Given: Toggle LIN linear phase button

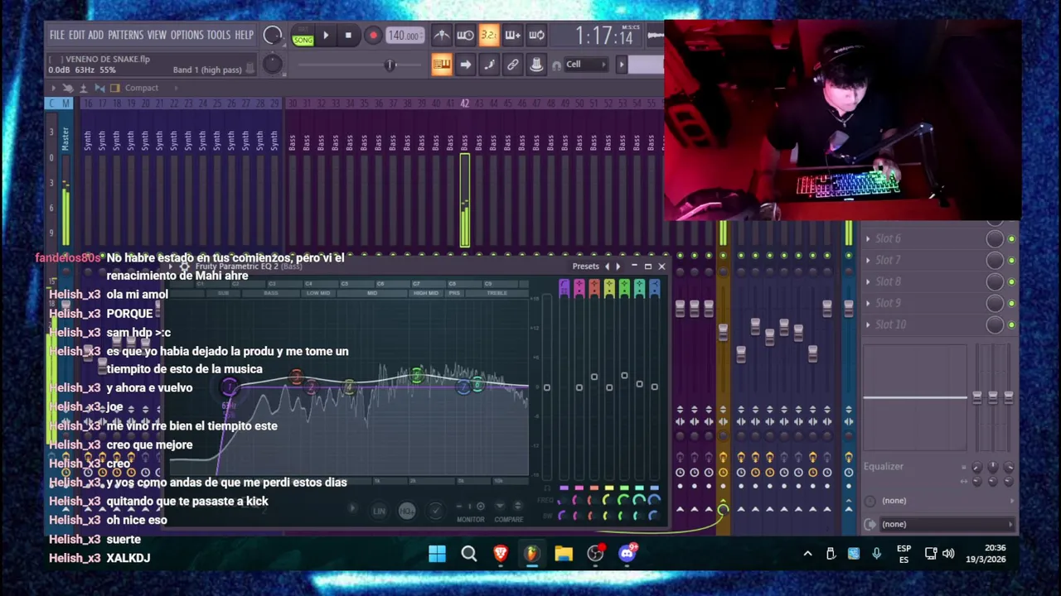Looking at the screenshot, I should tap(379, 511).
